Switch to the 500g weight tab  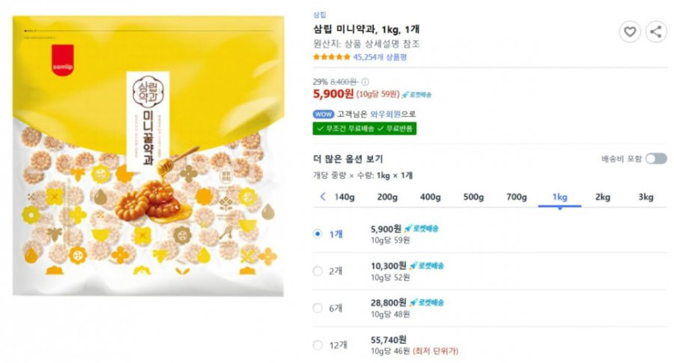(x=474, y=197)
